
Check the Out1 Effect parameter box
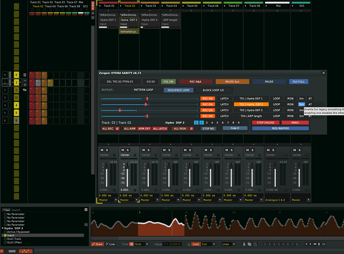click(5, 242)
